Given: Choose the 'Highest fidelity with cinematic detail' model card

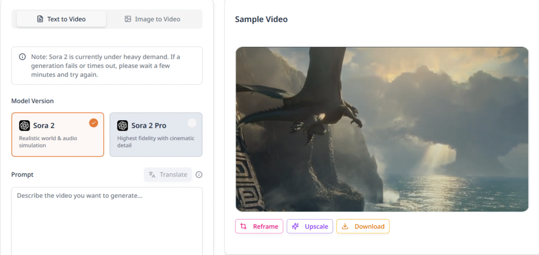Looking at the screenshot, I should [x=156, y=135].
